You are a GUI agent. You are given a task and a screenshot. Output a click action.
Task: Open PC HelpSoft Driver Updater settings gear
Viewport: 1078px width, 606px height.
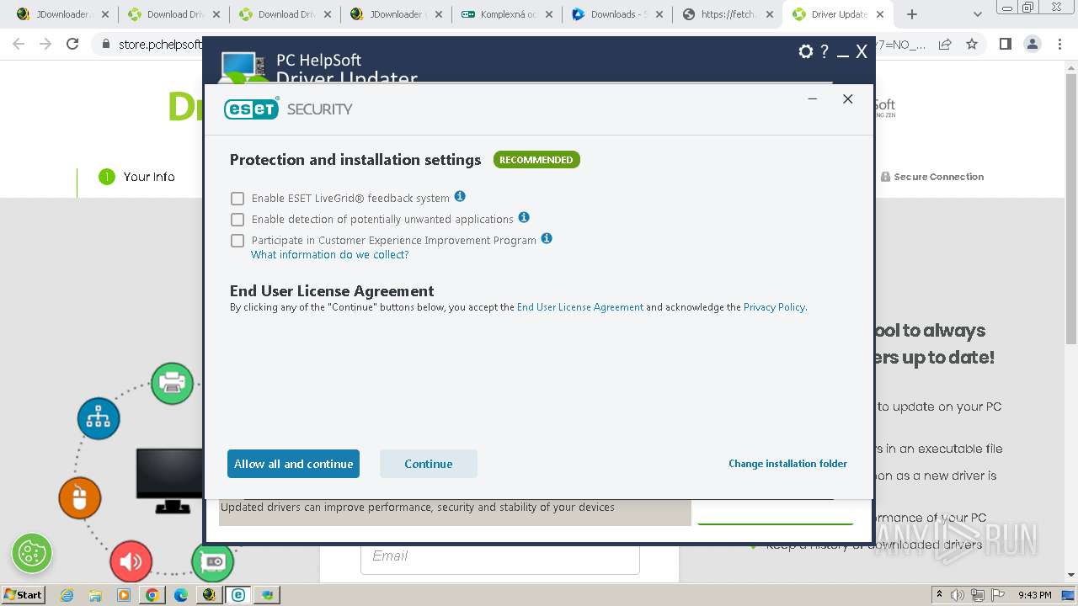click(x=806, y=52)
